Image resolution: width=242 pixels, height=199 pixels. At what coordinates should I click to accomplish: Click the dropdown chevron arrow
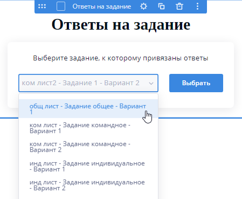151,83
